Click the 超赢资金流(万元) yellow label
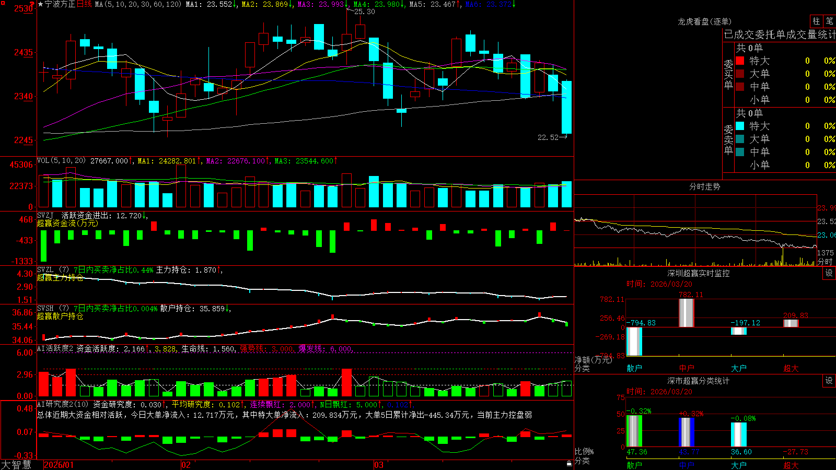836x470 pixels. click(67, 223)
